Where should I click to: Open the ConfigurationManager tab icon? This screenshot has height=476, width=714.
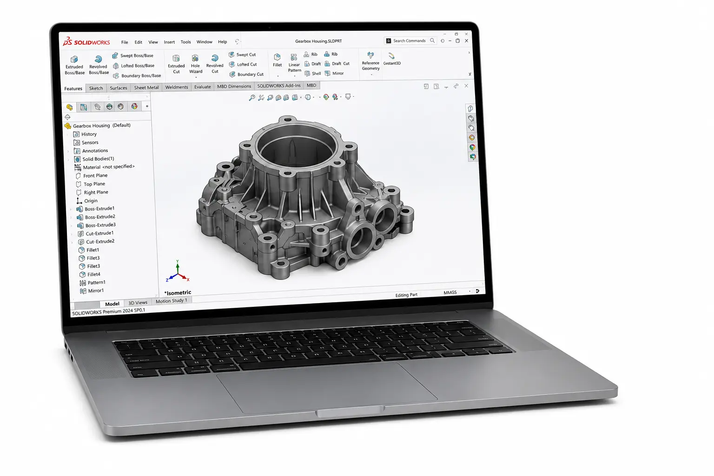(97, 106)
